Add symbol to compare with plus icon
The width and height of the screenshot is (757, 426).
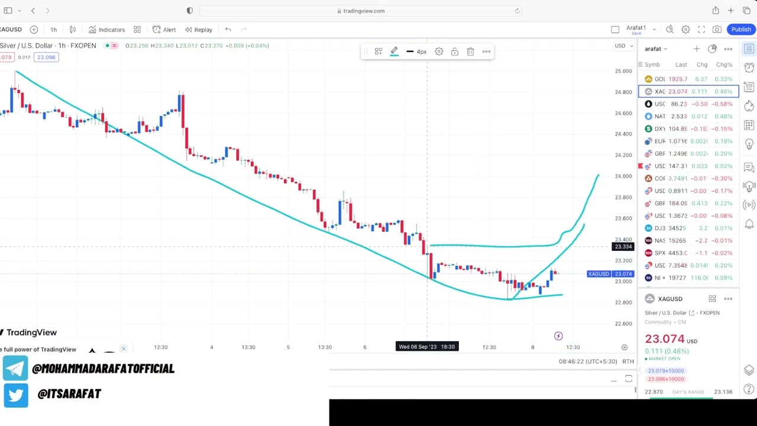coord(34,30)
